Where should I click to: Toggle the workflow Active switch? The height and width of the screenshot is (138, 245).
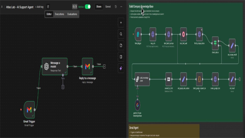[x=88, y=6]
